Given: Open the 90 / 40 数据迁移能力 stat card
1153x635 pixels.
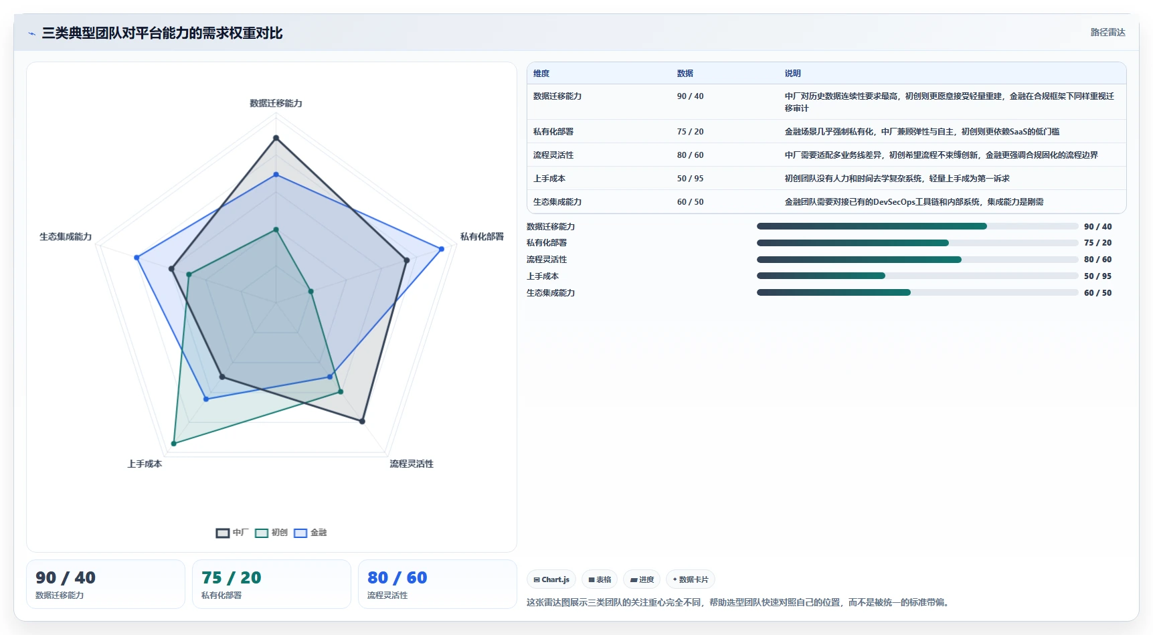Looking at the screenshot, I should (x=106, y=584).
